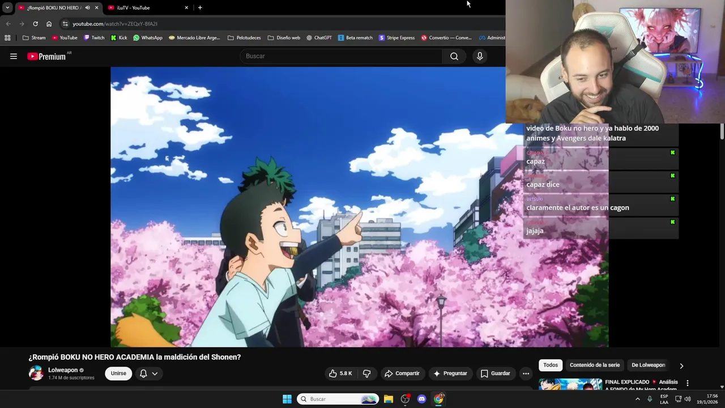Switch to the iLuTV - YouTube tab

(148, 7)
